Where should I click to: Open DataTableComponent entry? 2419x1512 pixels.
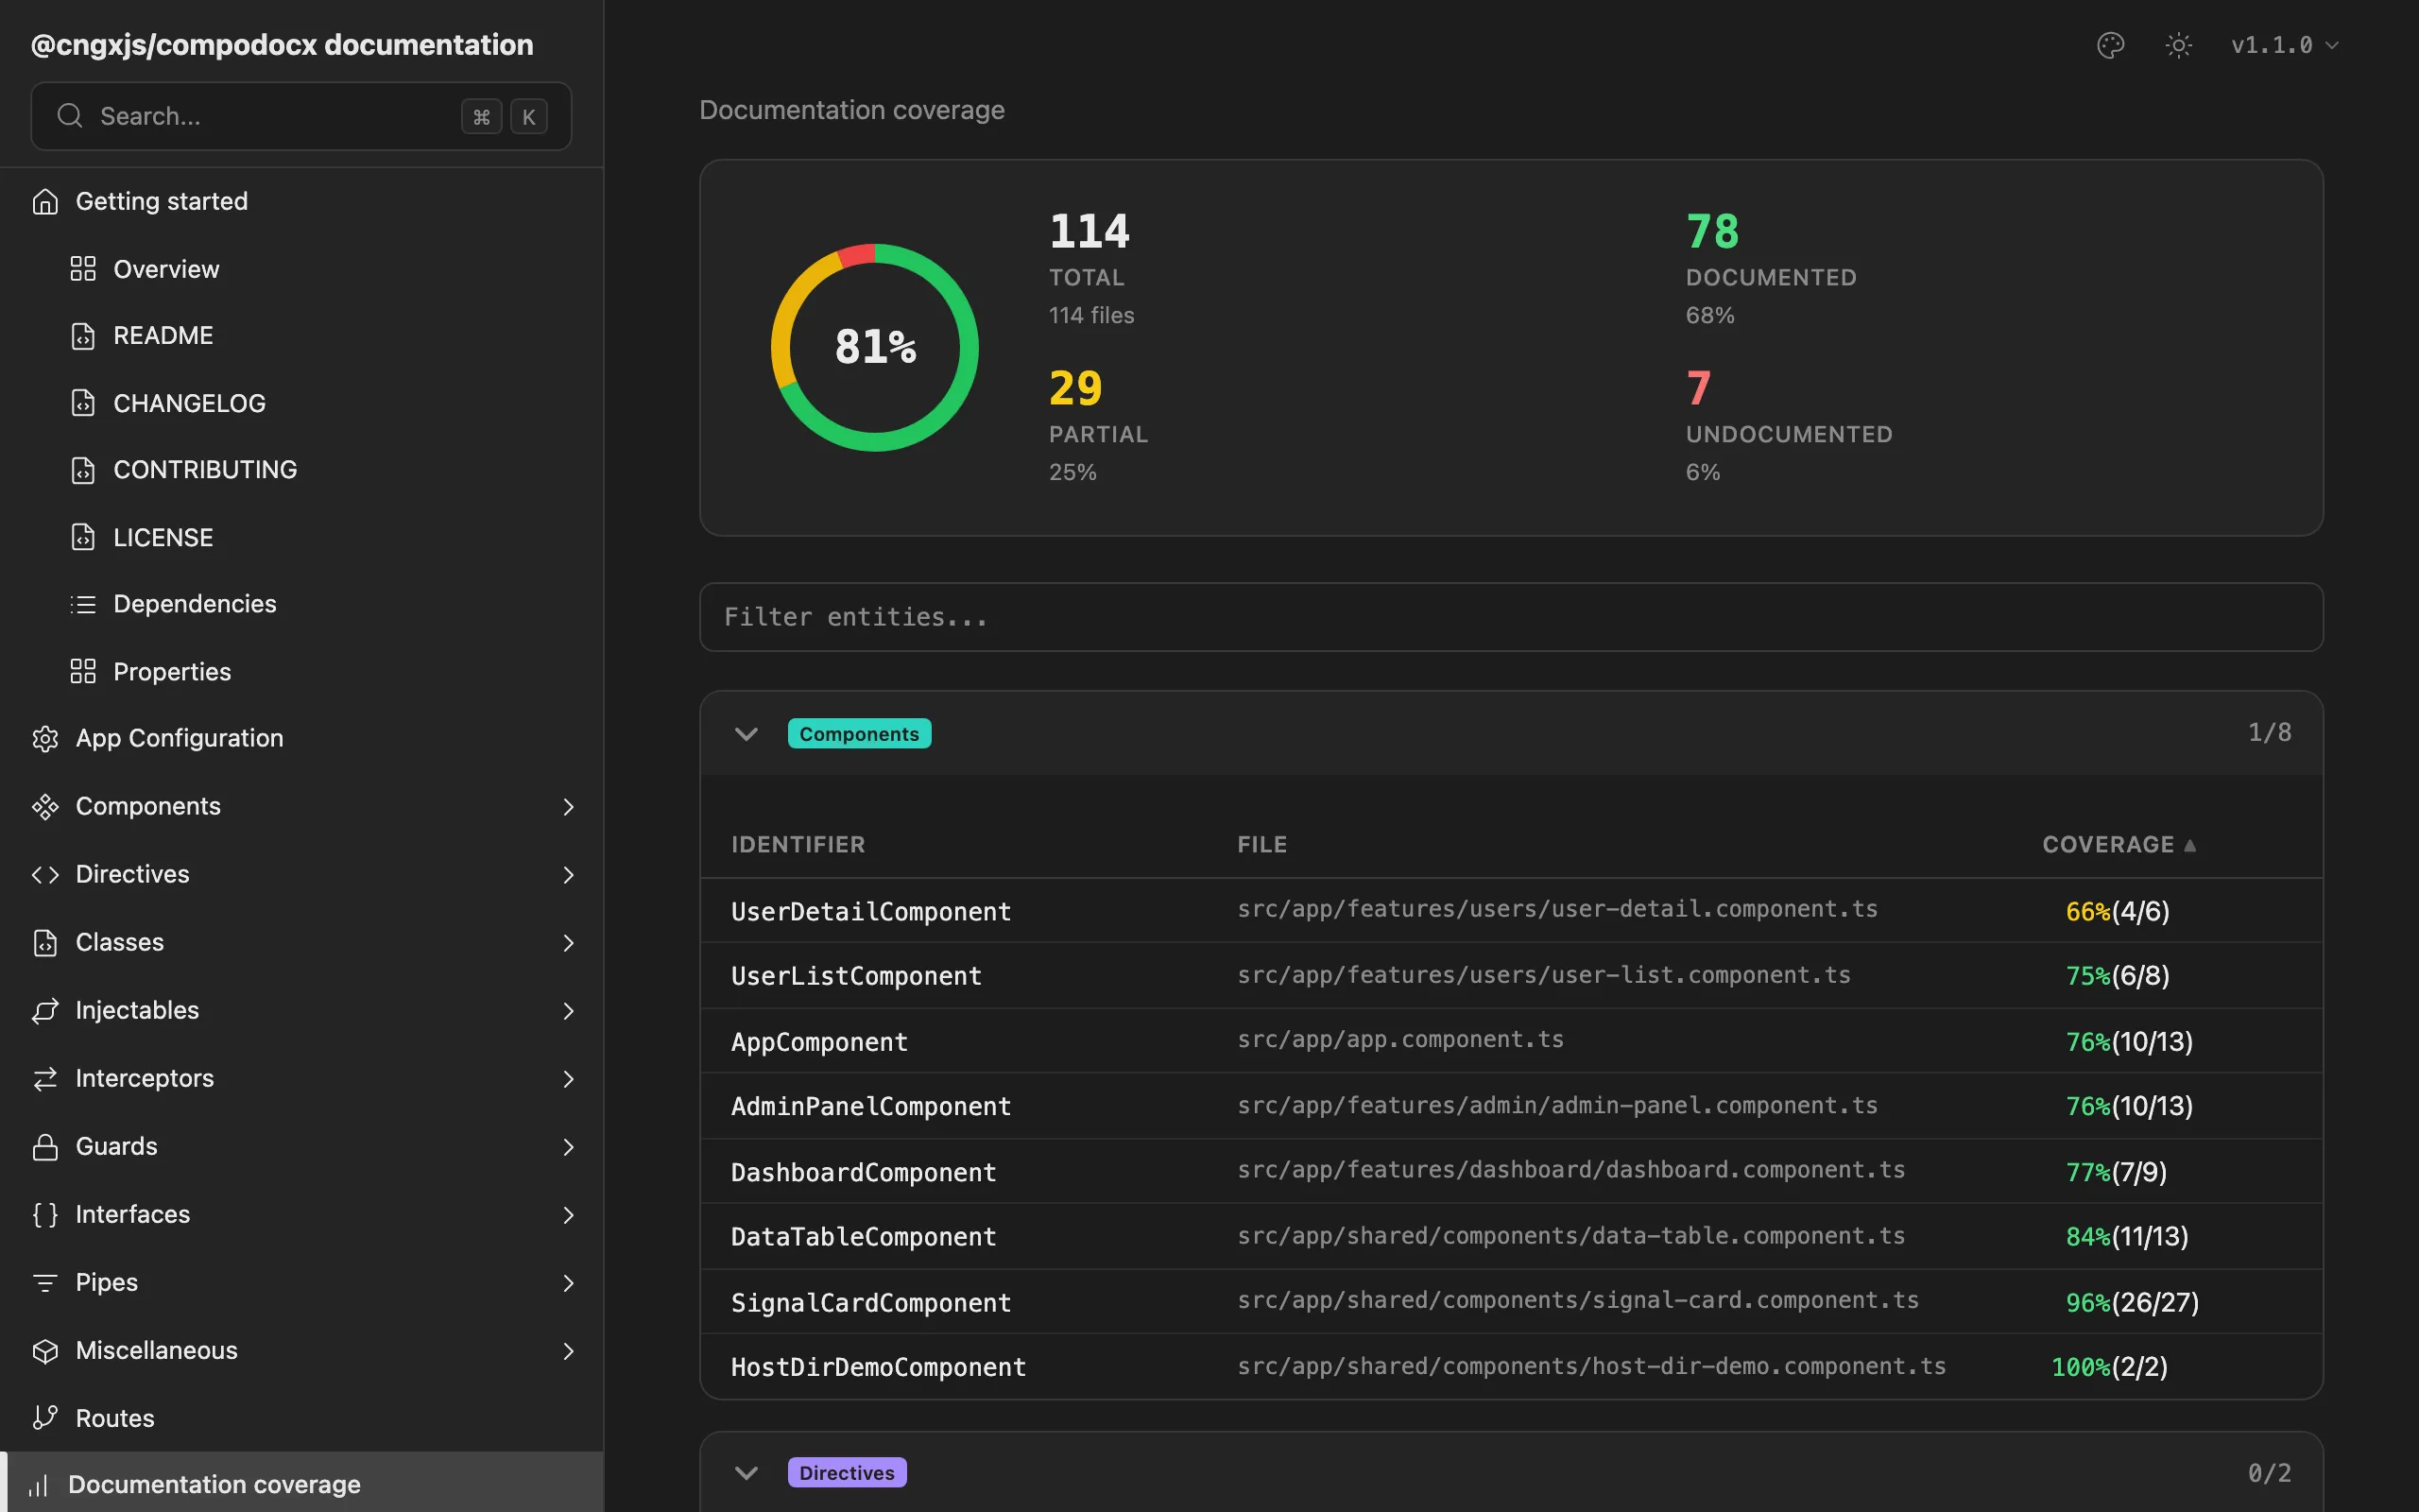click(863, 1237)
